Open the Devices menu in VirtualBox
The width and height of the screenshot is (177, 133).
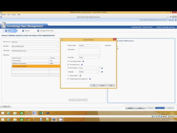14,15
